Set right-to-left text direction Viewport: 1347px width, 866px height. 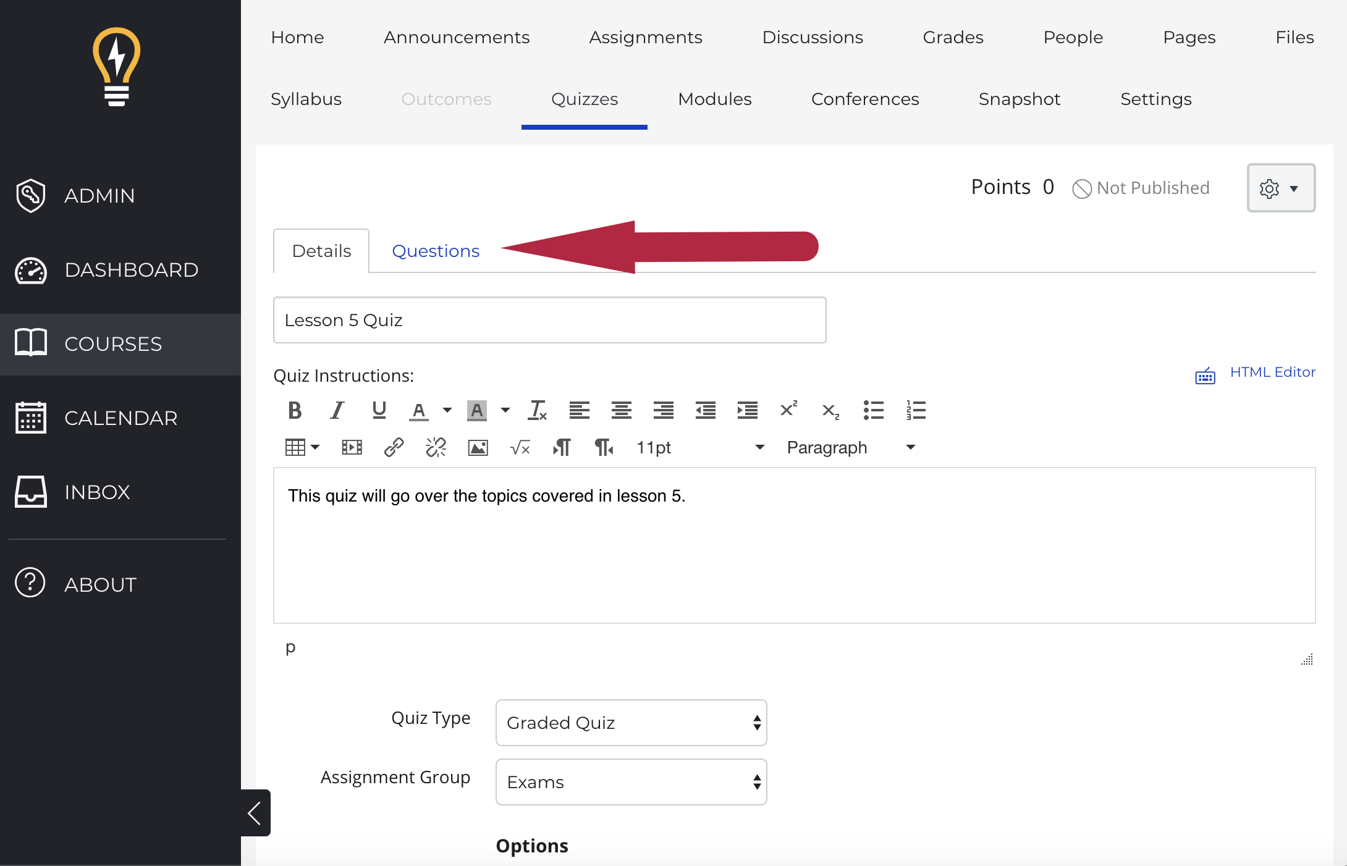click(604, 447)
